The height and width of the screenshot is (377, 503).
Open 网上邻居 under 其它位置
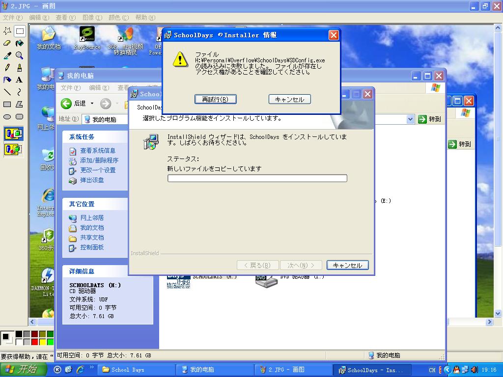point(92,218)
